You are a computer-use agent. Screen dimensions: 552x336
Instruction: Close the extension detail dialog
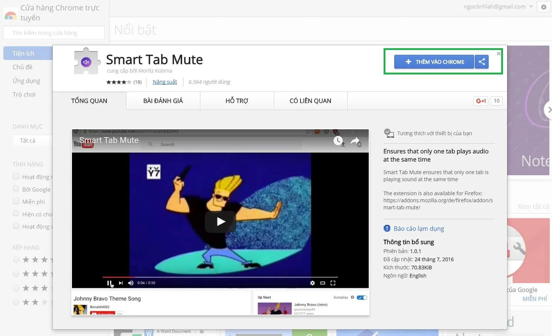499,54
